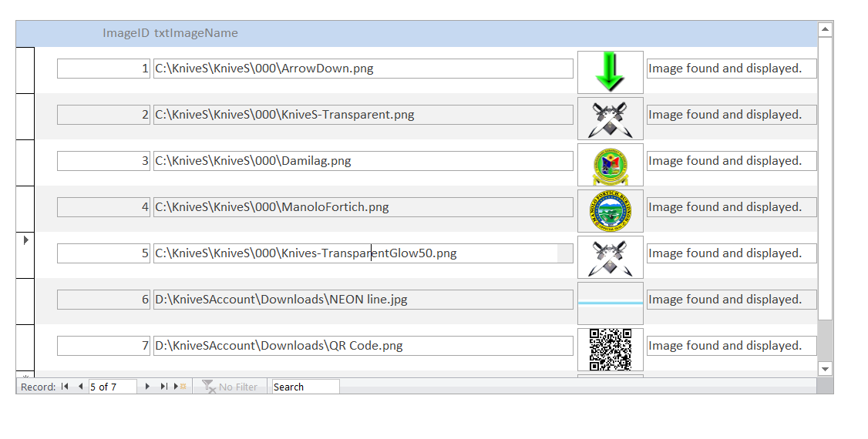The image size is (868, 439).
Task: Click the txtImageName column header label
Action: 196,33
